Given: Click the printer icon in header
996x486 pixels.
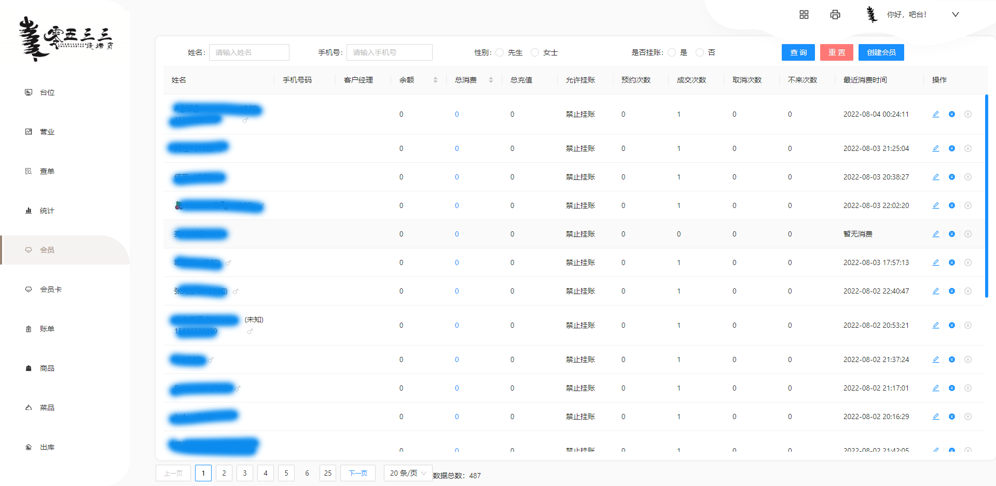Looking at the screenshot, I should pos(835,15).
